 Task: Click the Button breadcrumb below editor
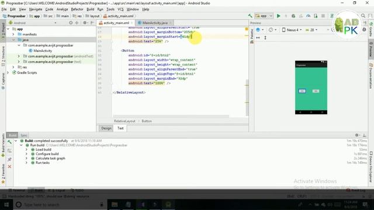click(x=147, y=121)
